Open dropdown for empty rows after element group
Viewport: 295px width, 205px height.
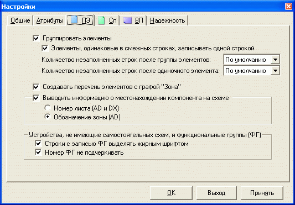point(275,60)
